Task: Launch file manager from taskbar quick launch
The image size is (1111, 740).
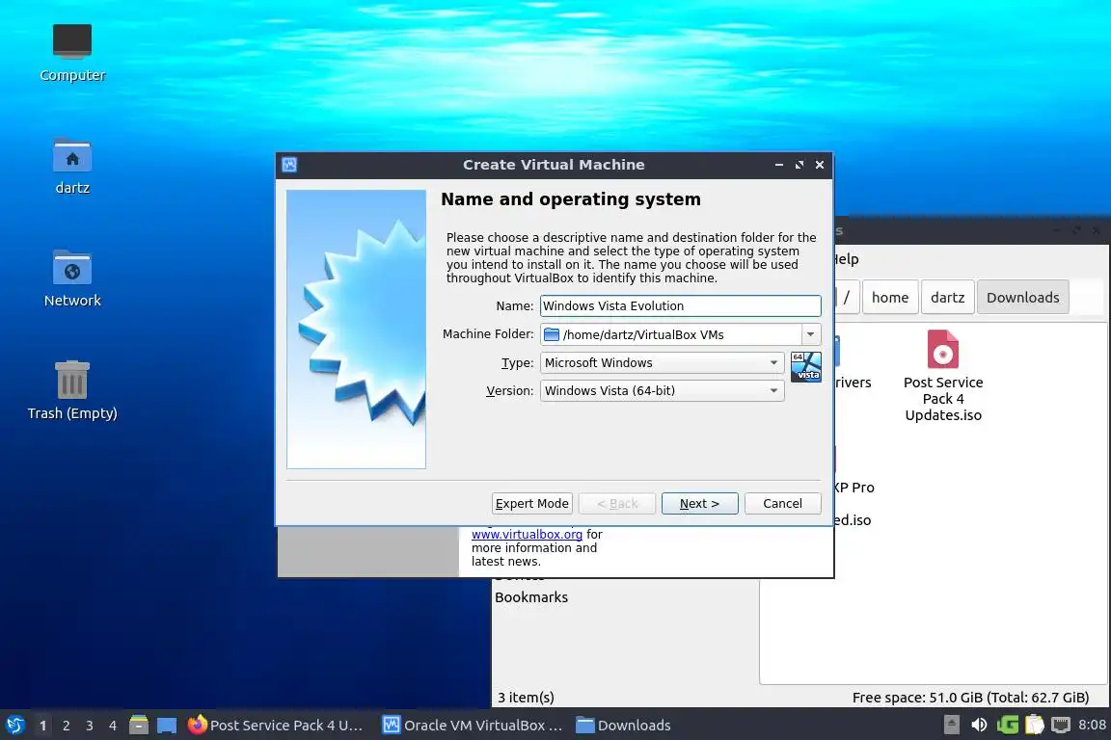Action: point(139,726)
